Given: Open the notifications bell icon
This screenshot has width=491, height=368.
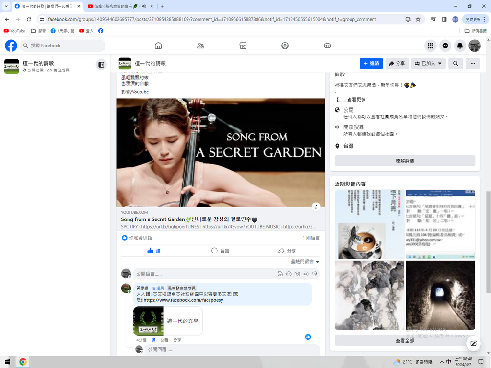Looking at the screenshot, I should [x=460, y=46].
